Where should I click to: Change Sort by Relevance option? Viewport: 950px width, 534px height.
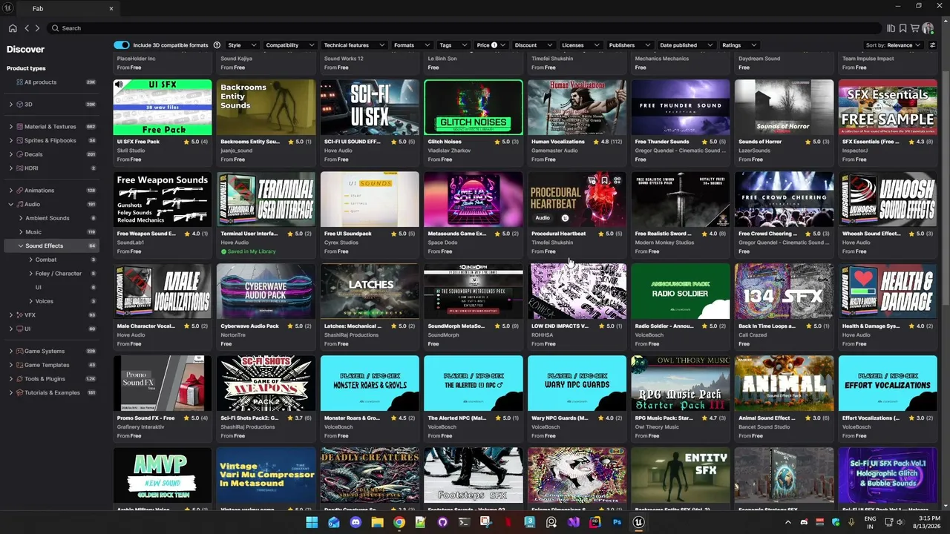click(x=894, y=45)
